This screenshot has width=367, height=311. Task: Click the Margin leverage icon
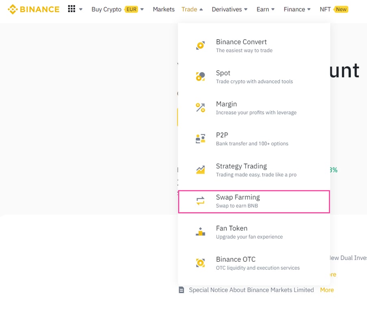[200, 107]
